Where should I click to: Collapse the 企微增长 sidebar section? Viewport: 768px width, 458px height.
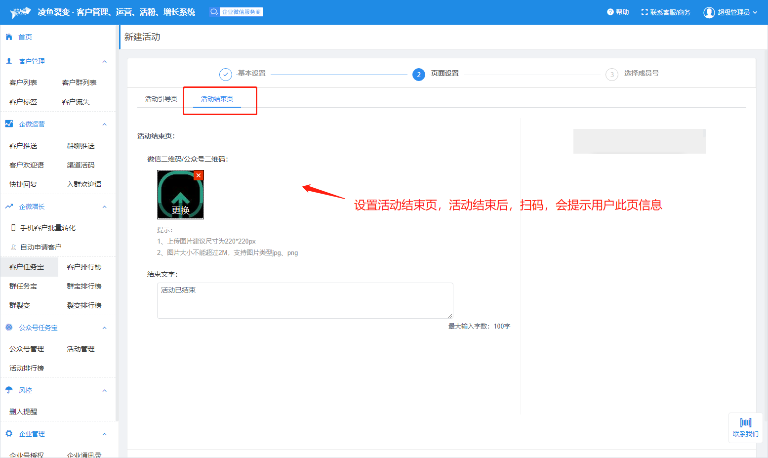[x=104, y=207]
